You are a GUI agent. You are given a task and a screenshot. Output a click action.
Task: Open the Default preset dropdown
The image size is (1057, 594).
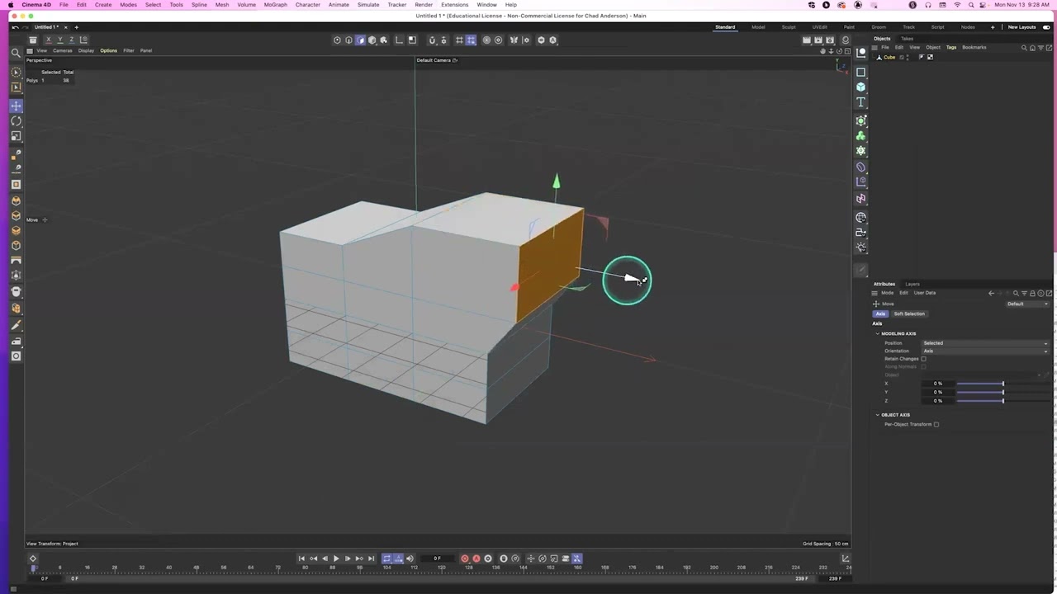tap(1027, 304)
